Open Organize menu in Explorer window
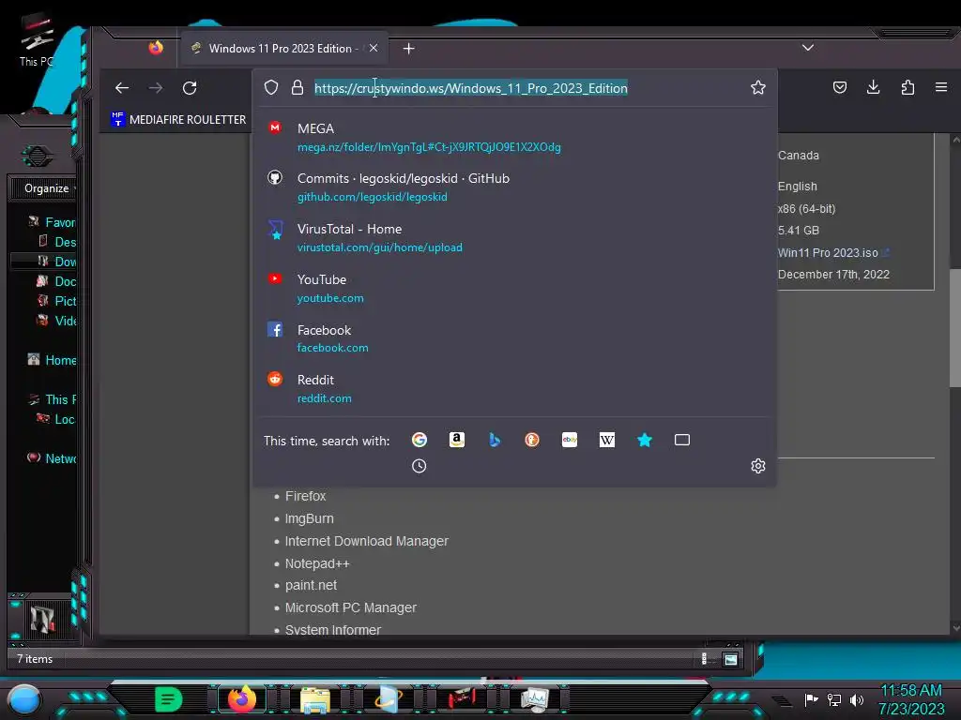 (49, 188)
